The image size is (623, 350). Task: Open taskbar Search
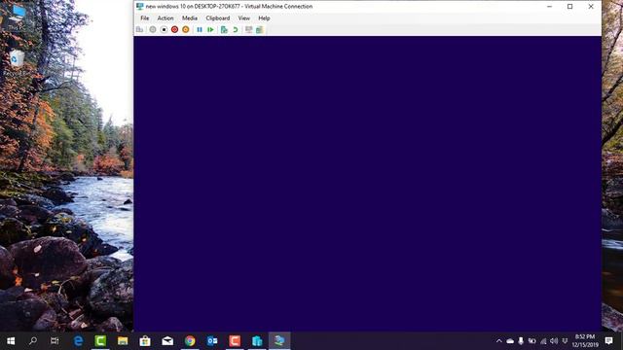(33, 341)
